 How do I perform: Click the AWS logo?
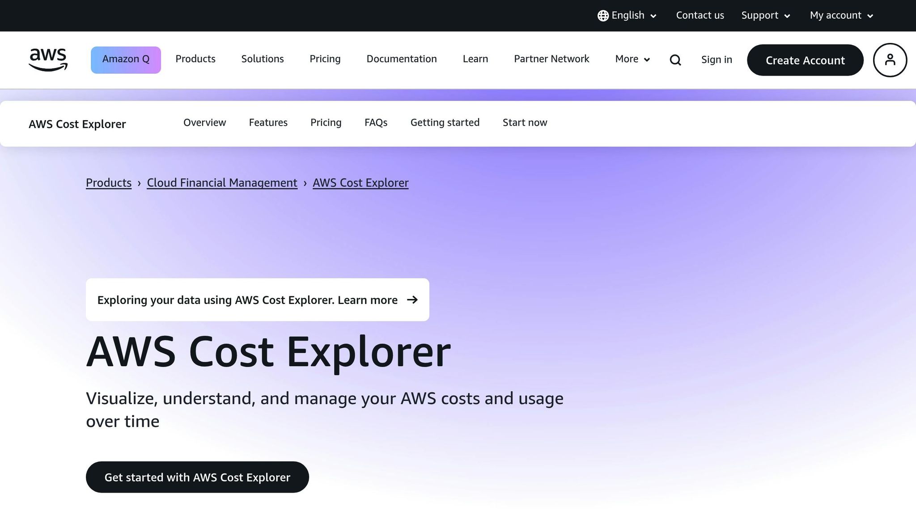click(48, 60)
